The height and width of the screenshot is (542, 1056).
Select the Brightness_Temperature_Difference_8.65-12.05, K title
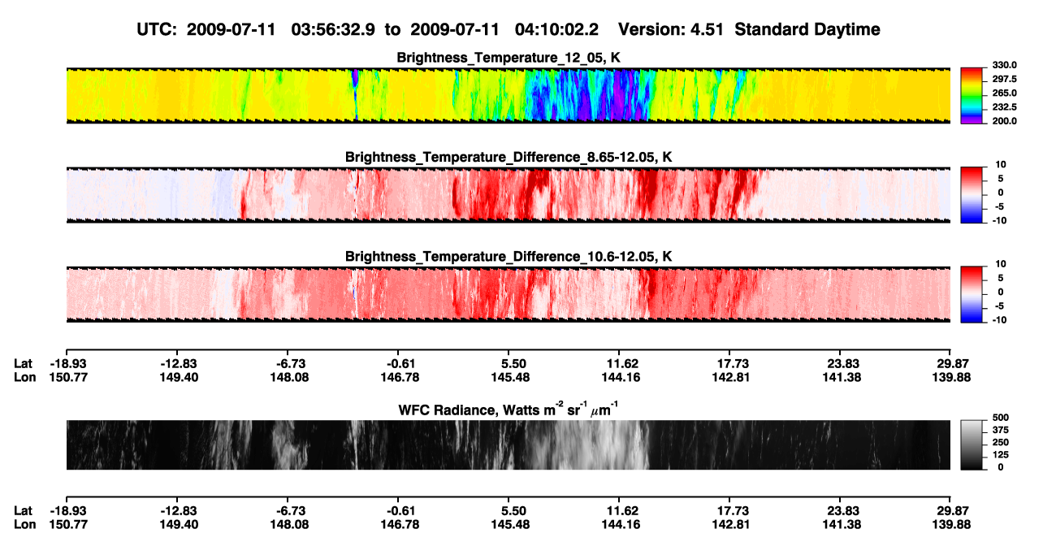[509, 157]
